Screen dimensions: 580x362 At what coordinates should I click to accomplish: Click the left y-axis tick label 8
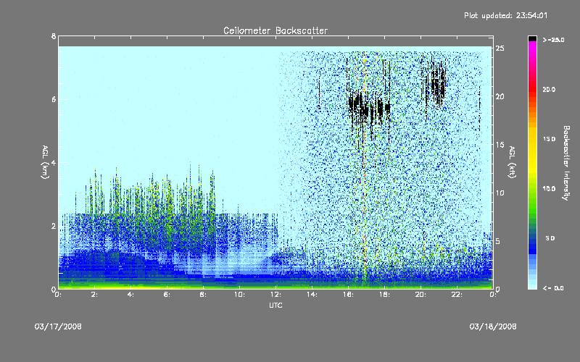[x=54, y=36]
